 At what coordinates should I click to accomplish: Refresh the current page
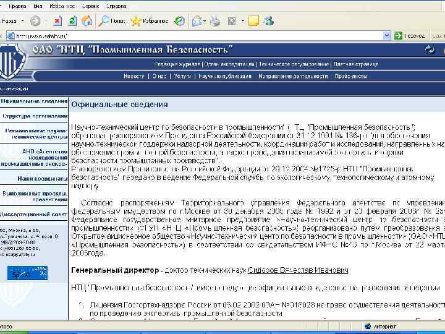click(x=72, y=21)
